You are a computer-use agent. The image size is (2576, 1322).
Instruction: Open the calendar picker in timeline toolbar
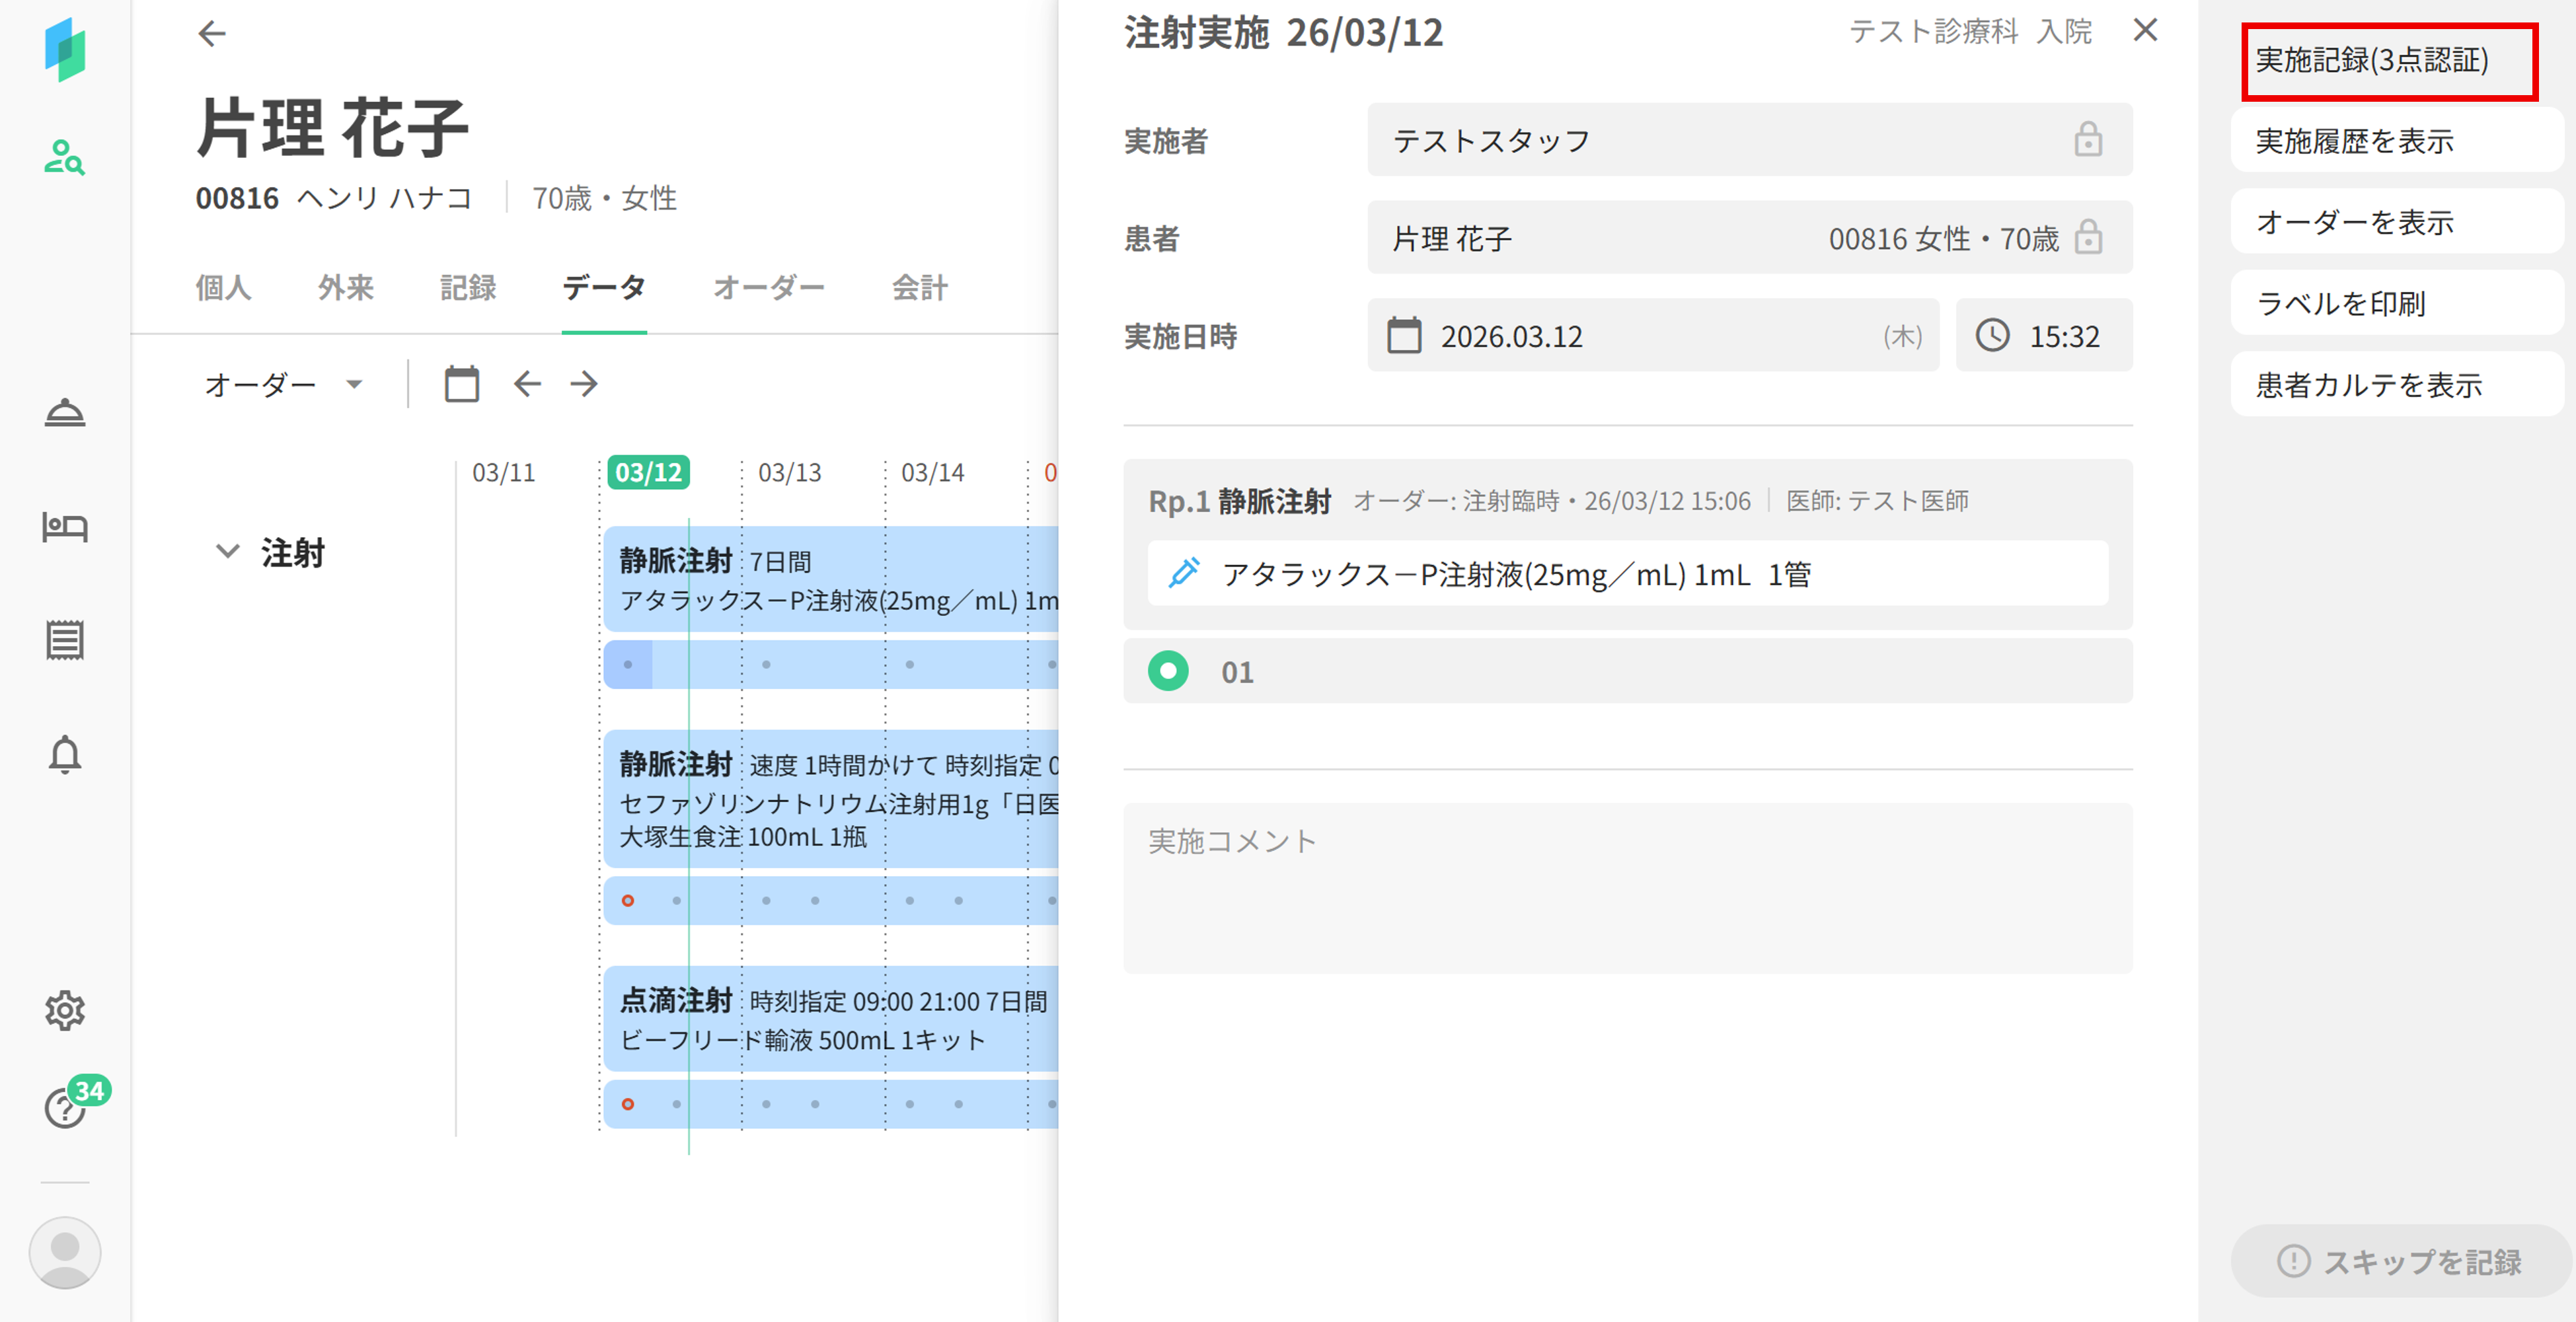coord(461,384)
